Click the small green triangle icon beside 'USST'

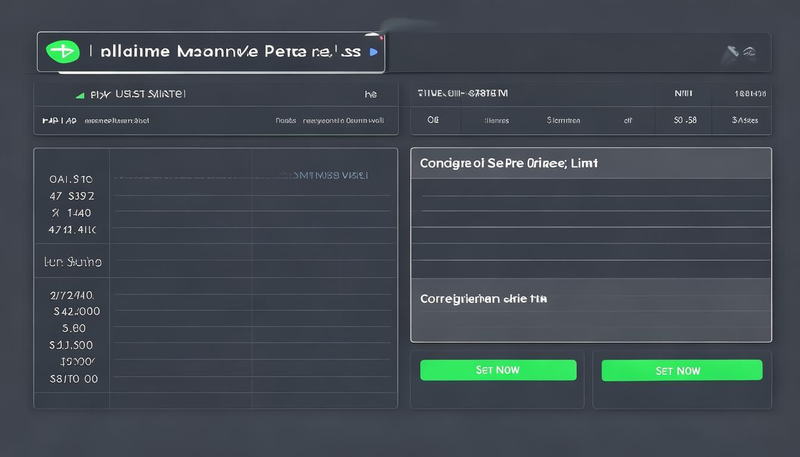click(80, 95)
